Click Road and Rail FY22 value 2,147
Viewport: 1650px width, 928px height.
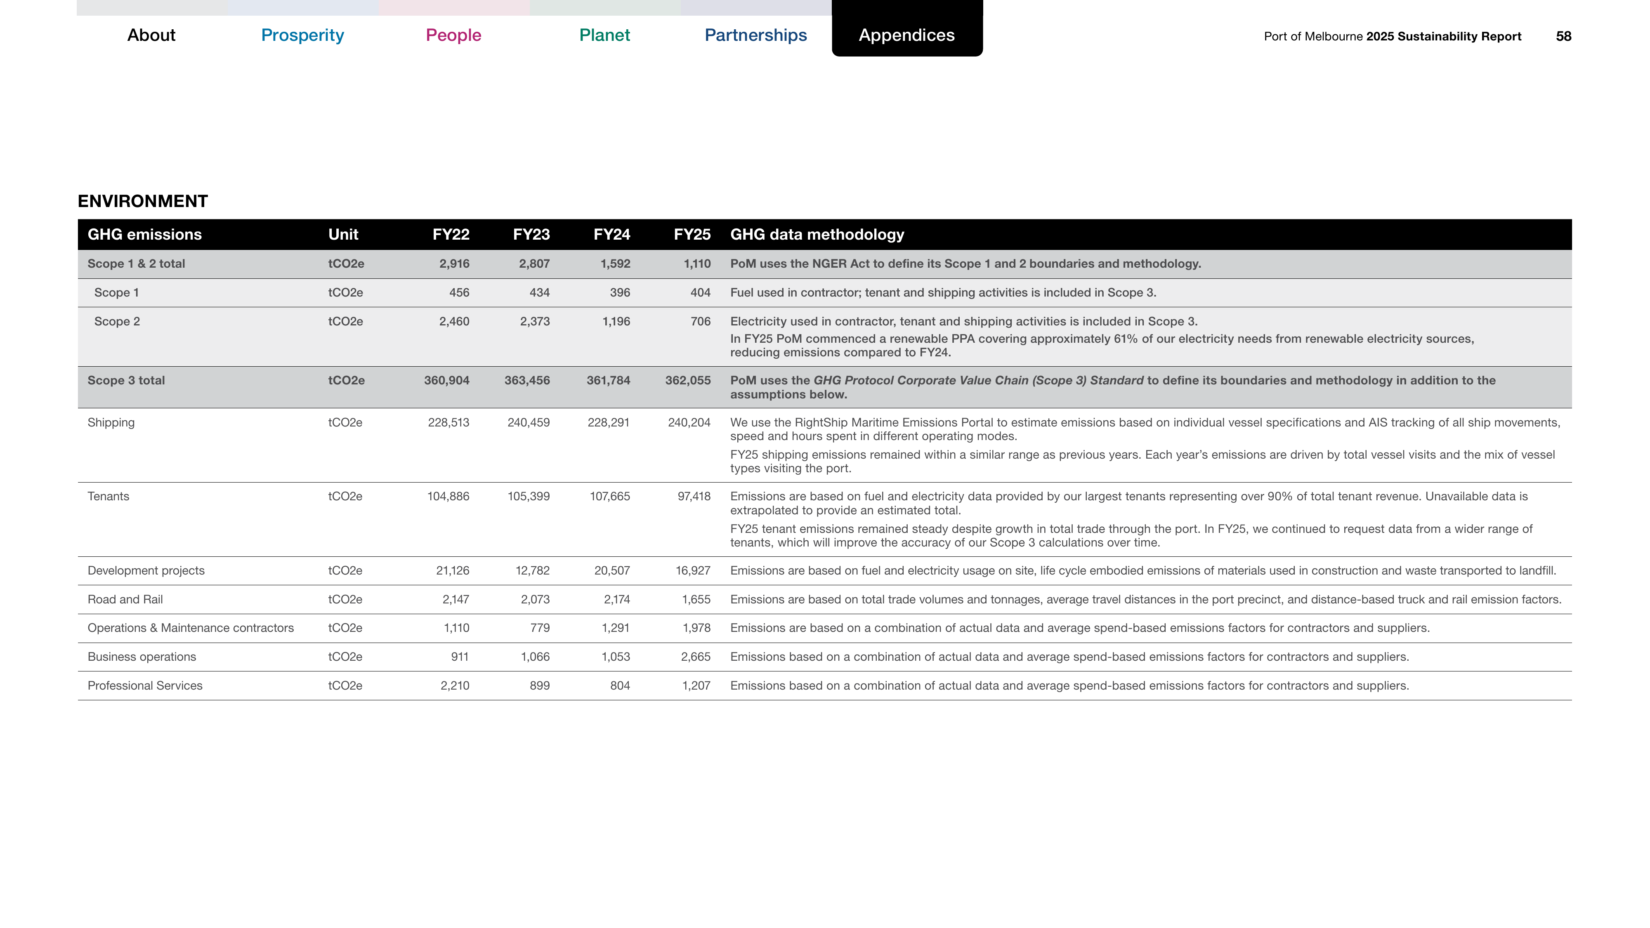[456, 599]
